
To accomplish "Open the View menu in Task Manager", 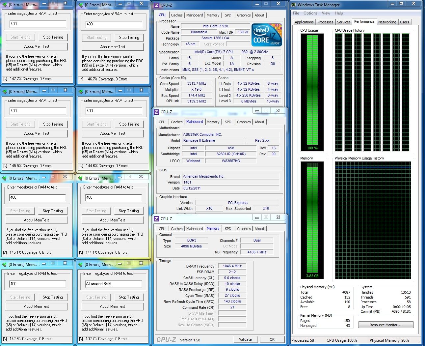I will tap(326, 13).
